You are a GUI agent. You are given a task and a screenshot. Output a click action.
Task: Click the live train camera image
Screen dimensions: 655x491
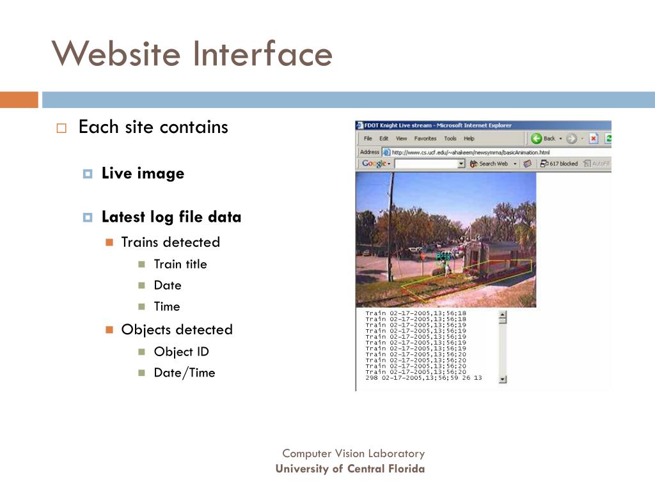[x=446, y=240]
